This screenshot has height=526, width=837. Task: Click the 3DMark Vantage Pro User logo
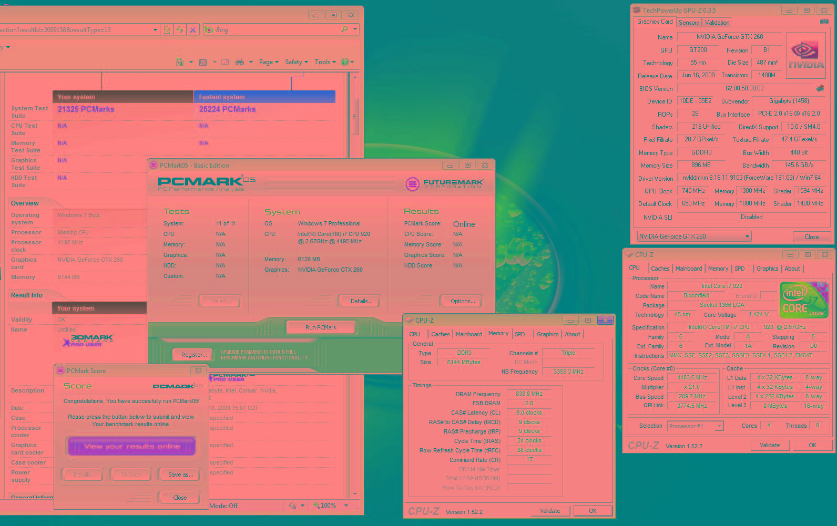pyautogui.click(x=89, y=341)
